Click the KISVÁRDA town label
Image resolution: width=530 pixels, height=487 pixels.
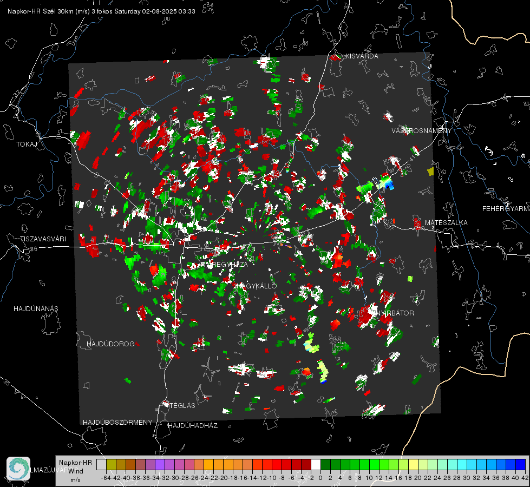pos(362,56)
